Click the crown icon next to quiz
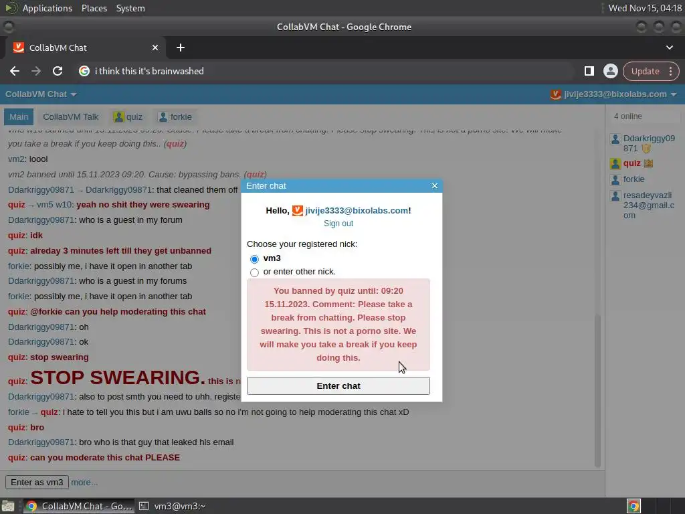The image size is (685, 514). (648, 163)
